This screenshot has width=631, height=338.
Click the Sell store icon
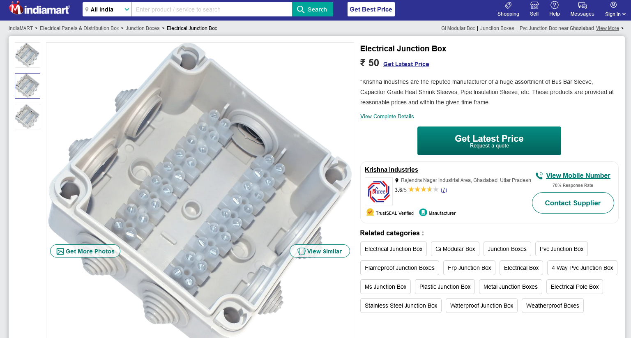[x=534, y=5]
